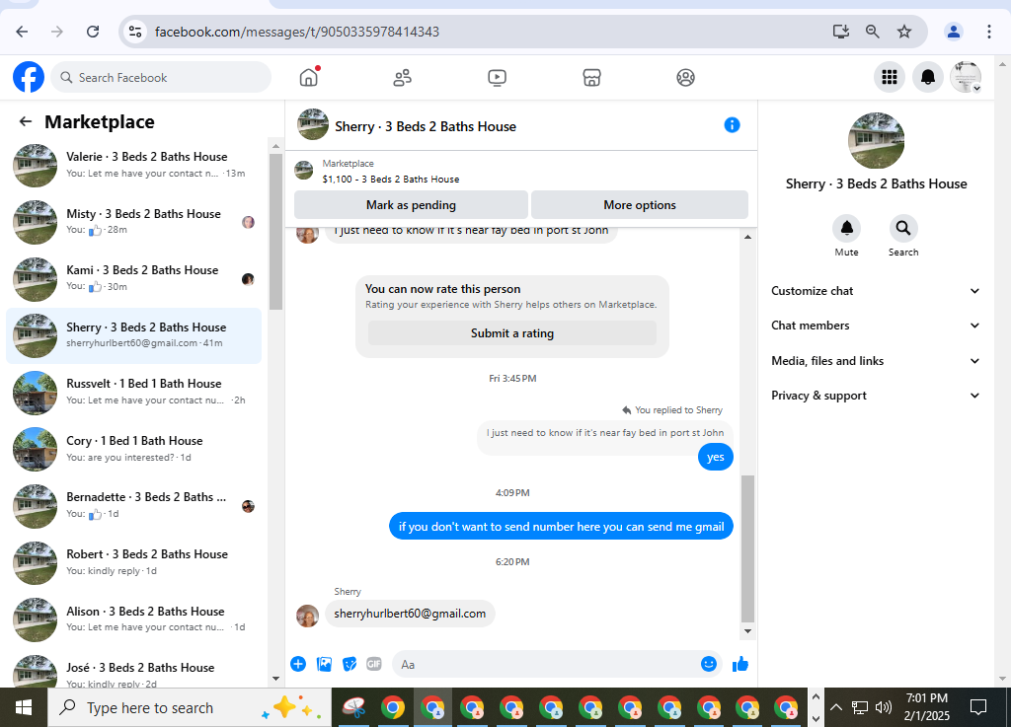Click conversation list scrollbar down arrow
The height and width of the screenshot is (727, 1011).
coord(276,678)
